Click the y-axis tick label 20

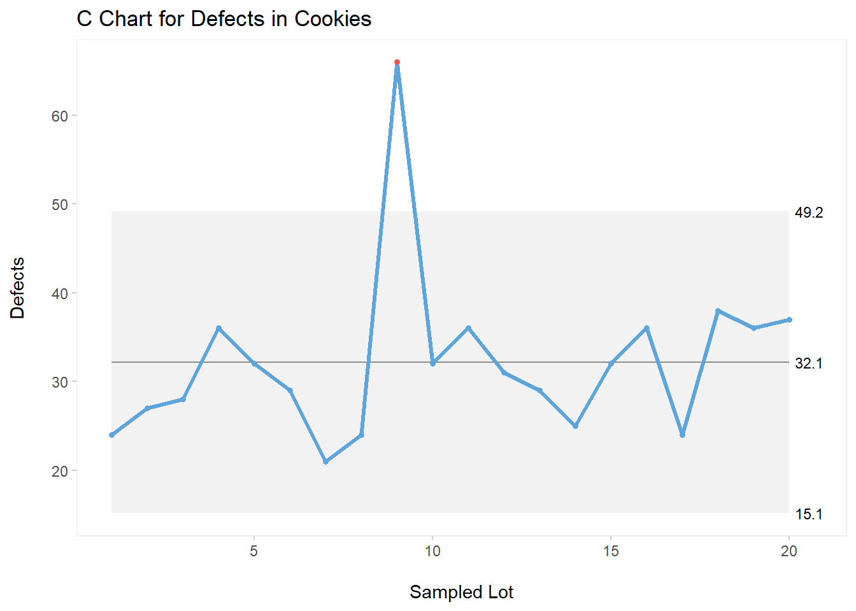[x=60, y=471]
